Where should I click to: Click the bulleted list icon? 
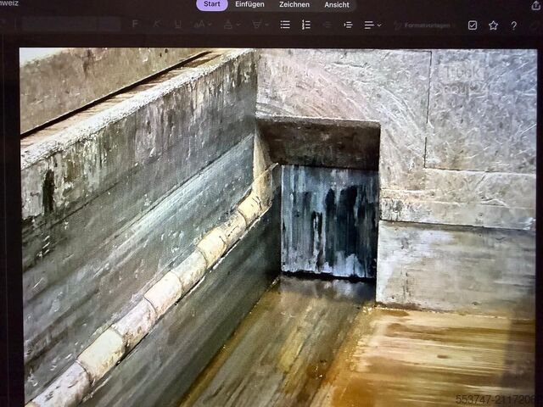pyautogui.click(x=285, y=25)
